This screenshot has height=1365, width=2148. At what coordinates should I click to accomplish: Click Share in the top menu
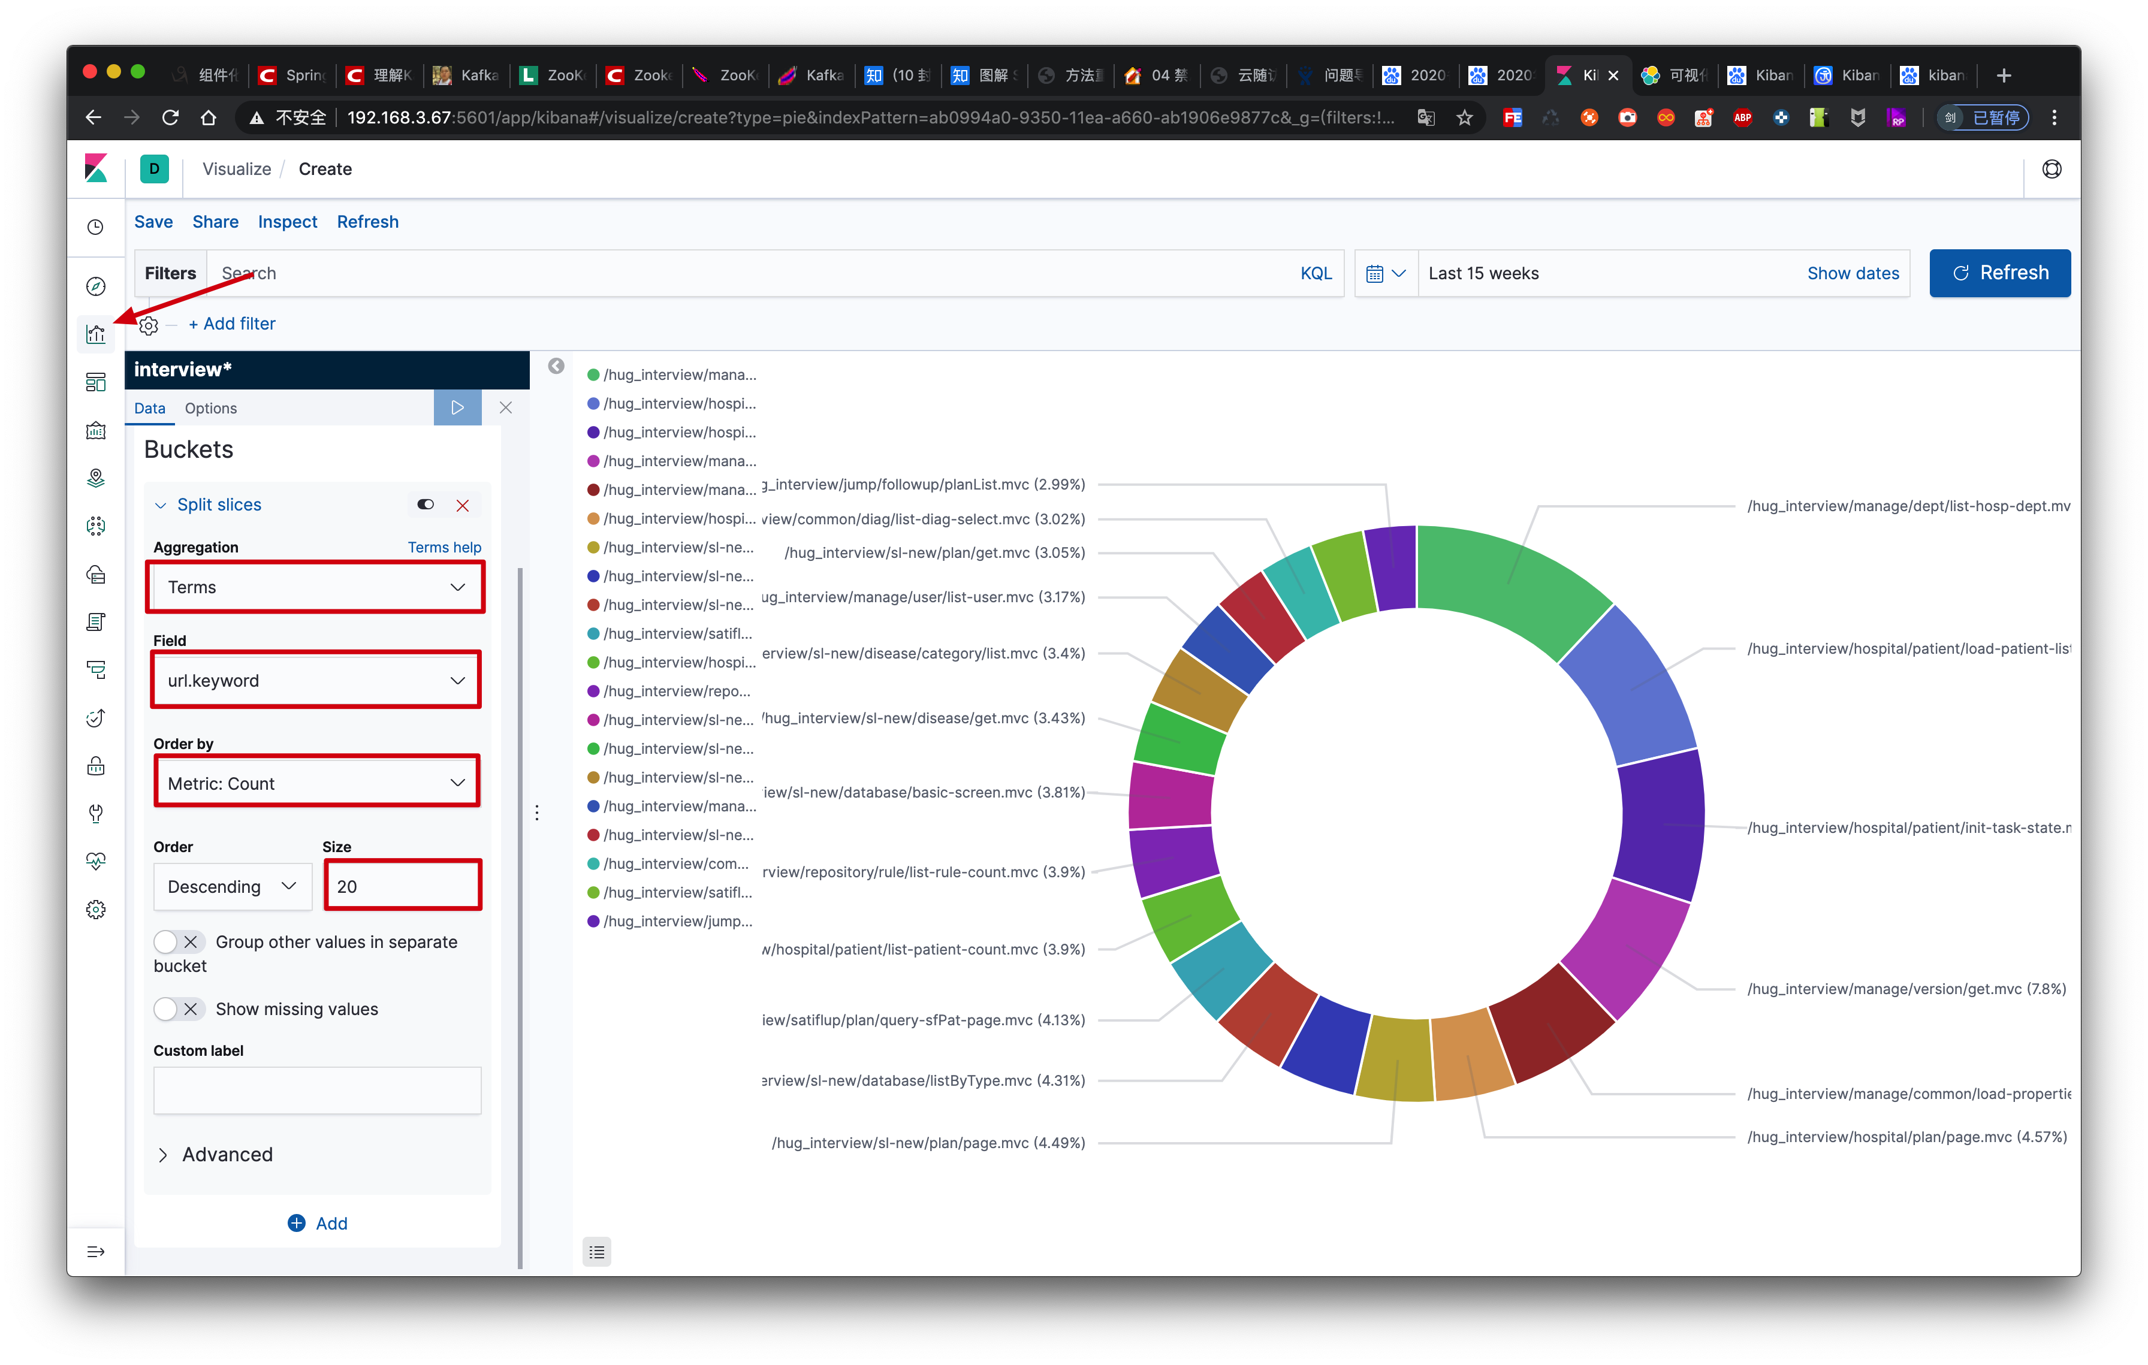click(x=215, y=222)
